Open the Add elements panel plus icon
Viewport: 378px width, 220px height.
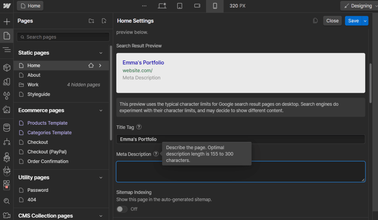7,21
